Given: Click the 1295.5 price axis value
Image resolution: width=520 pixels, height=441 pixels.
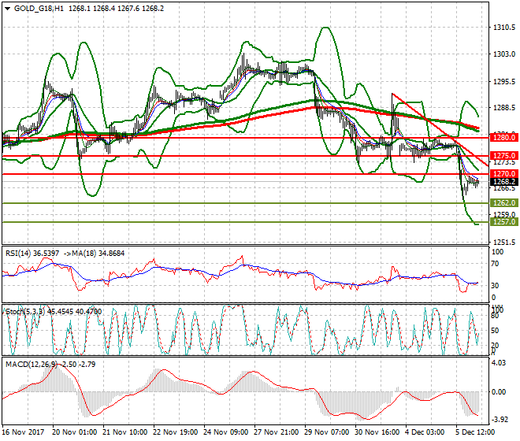Looking at the screenshot, I should click(x=504, y=82).
